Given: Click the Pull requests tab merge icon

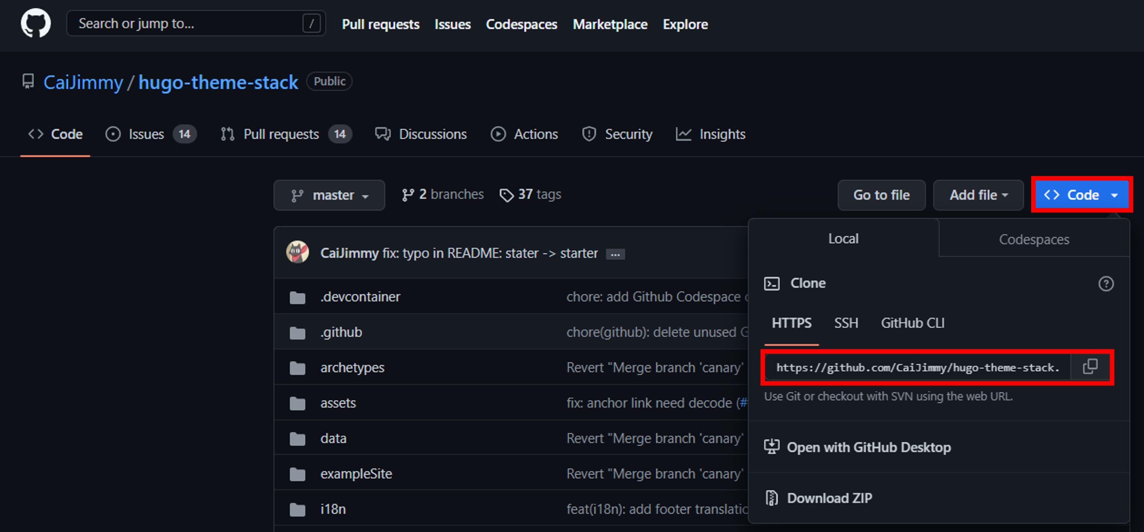Looking at the screenshot, I should (228, 134).
